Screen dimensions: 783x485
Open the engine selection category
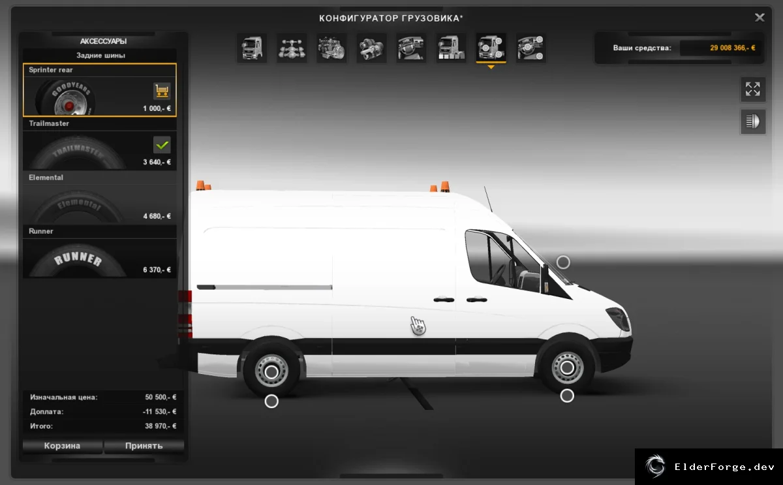pos(331,48)
